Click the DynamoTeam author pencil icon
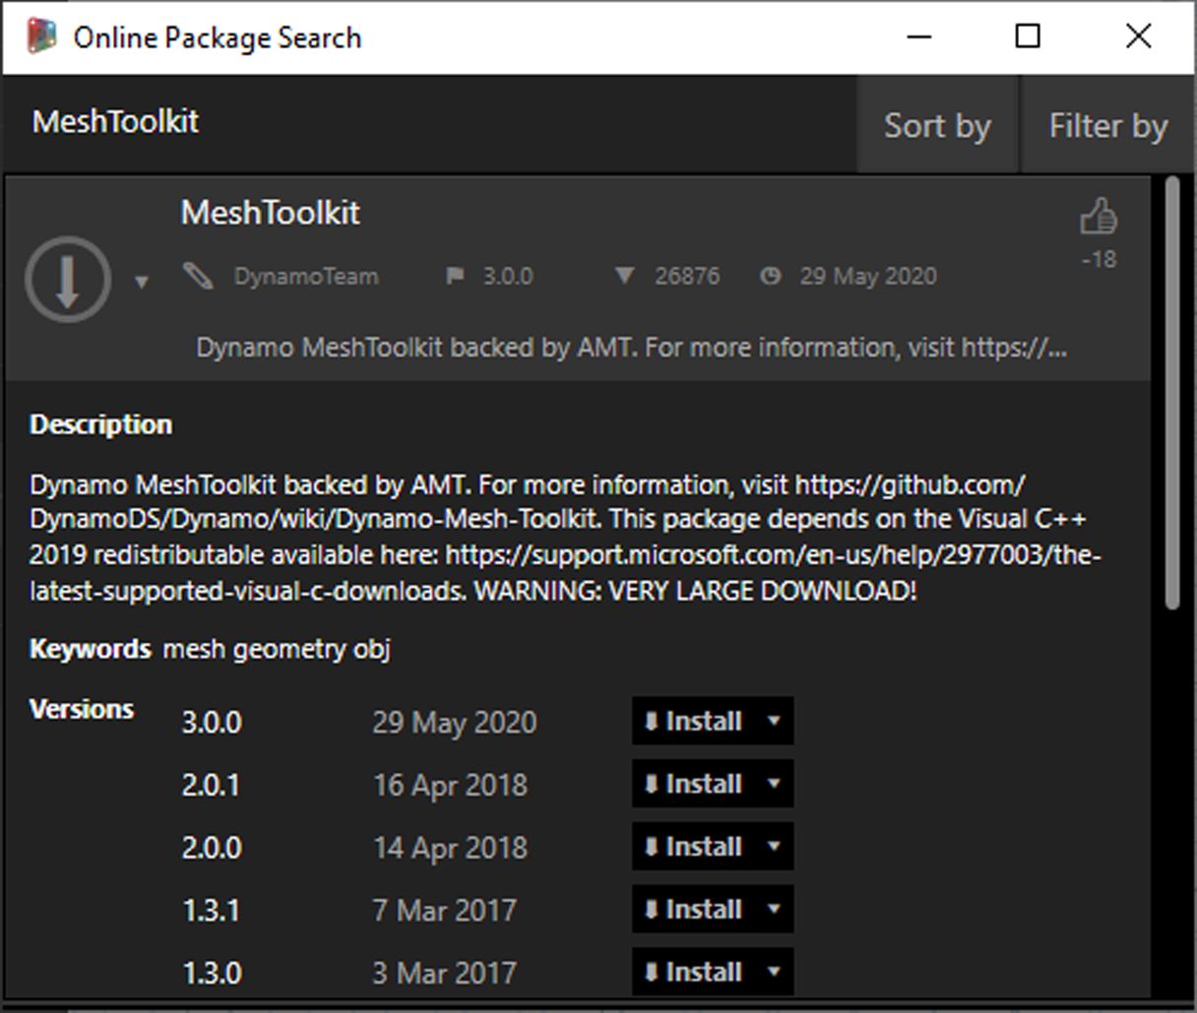This screenshot has height=1013, width=1197. point(200,277)
